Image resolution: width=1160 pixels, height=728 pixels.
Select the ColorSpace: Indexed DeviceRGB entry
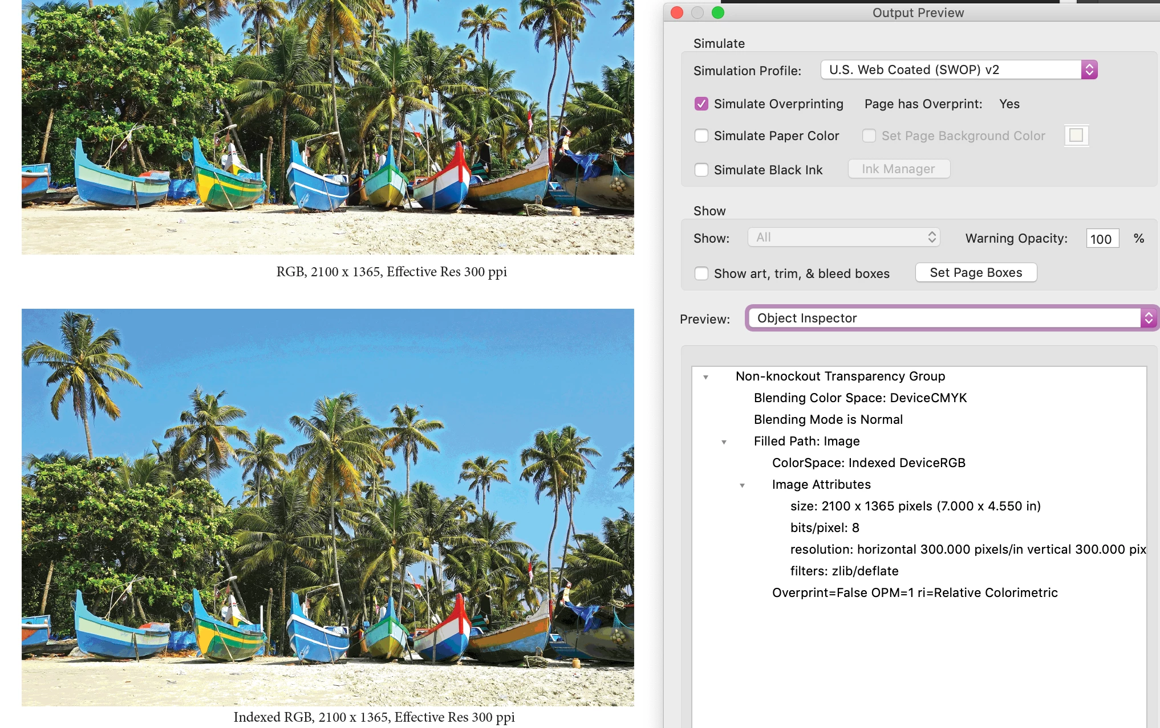point(868,463)
